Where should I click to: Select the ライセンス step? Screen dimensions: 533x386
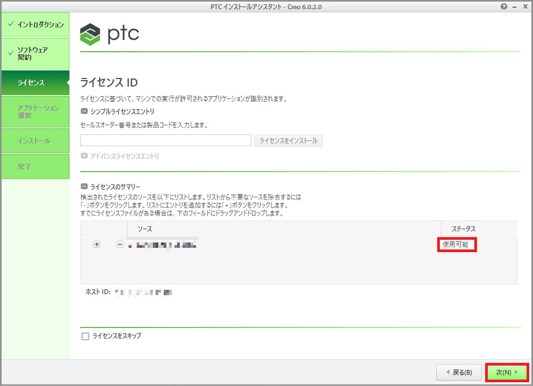click(36, 83)
